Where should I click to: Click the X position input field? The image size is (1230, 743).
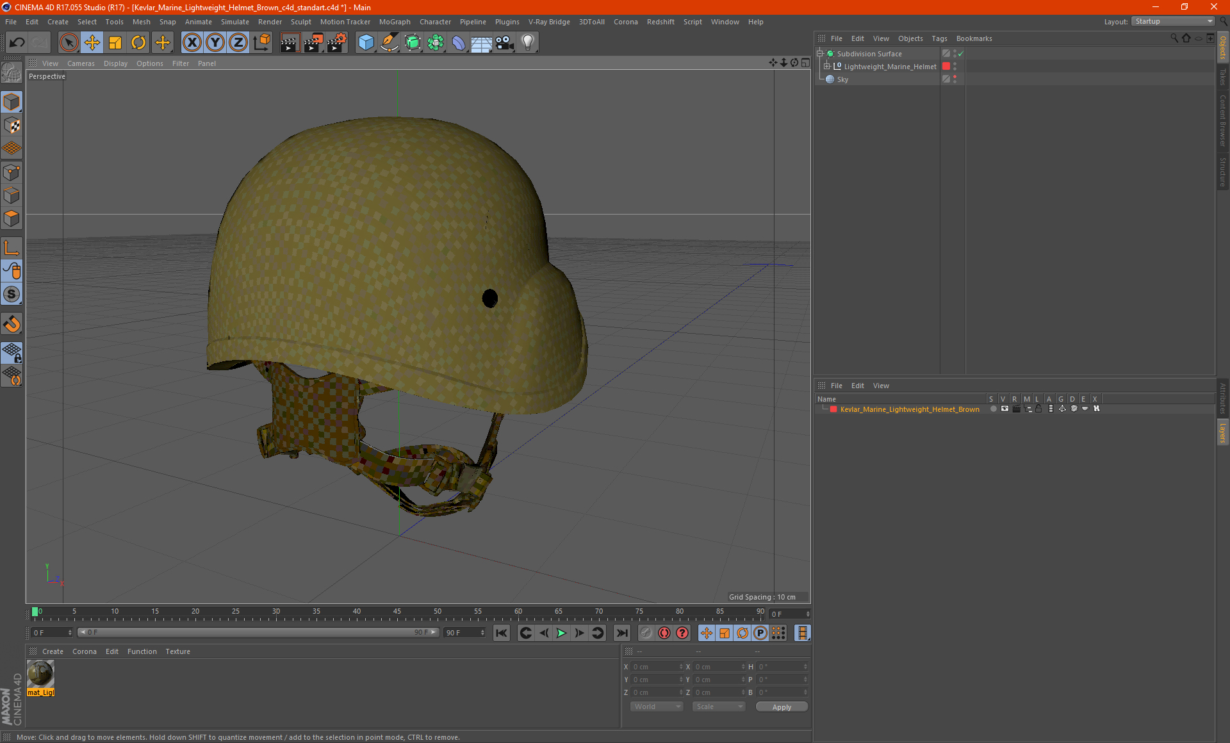(x=657, y=667)
